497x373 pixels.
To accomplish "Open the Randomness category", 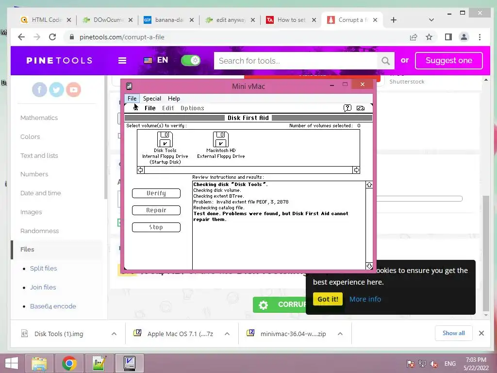I will 40,231.
